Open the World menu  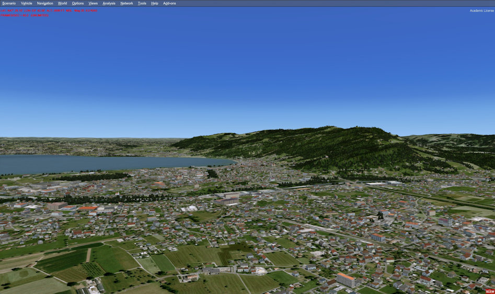pos(62,3)
